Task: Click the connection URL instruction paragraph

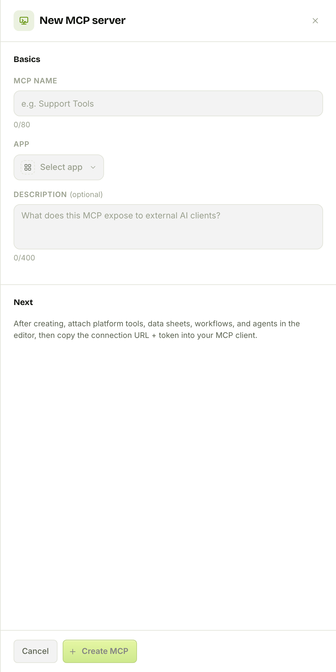Action: pyautogui.click(x=157, y=330)
